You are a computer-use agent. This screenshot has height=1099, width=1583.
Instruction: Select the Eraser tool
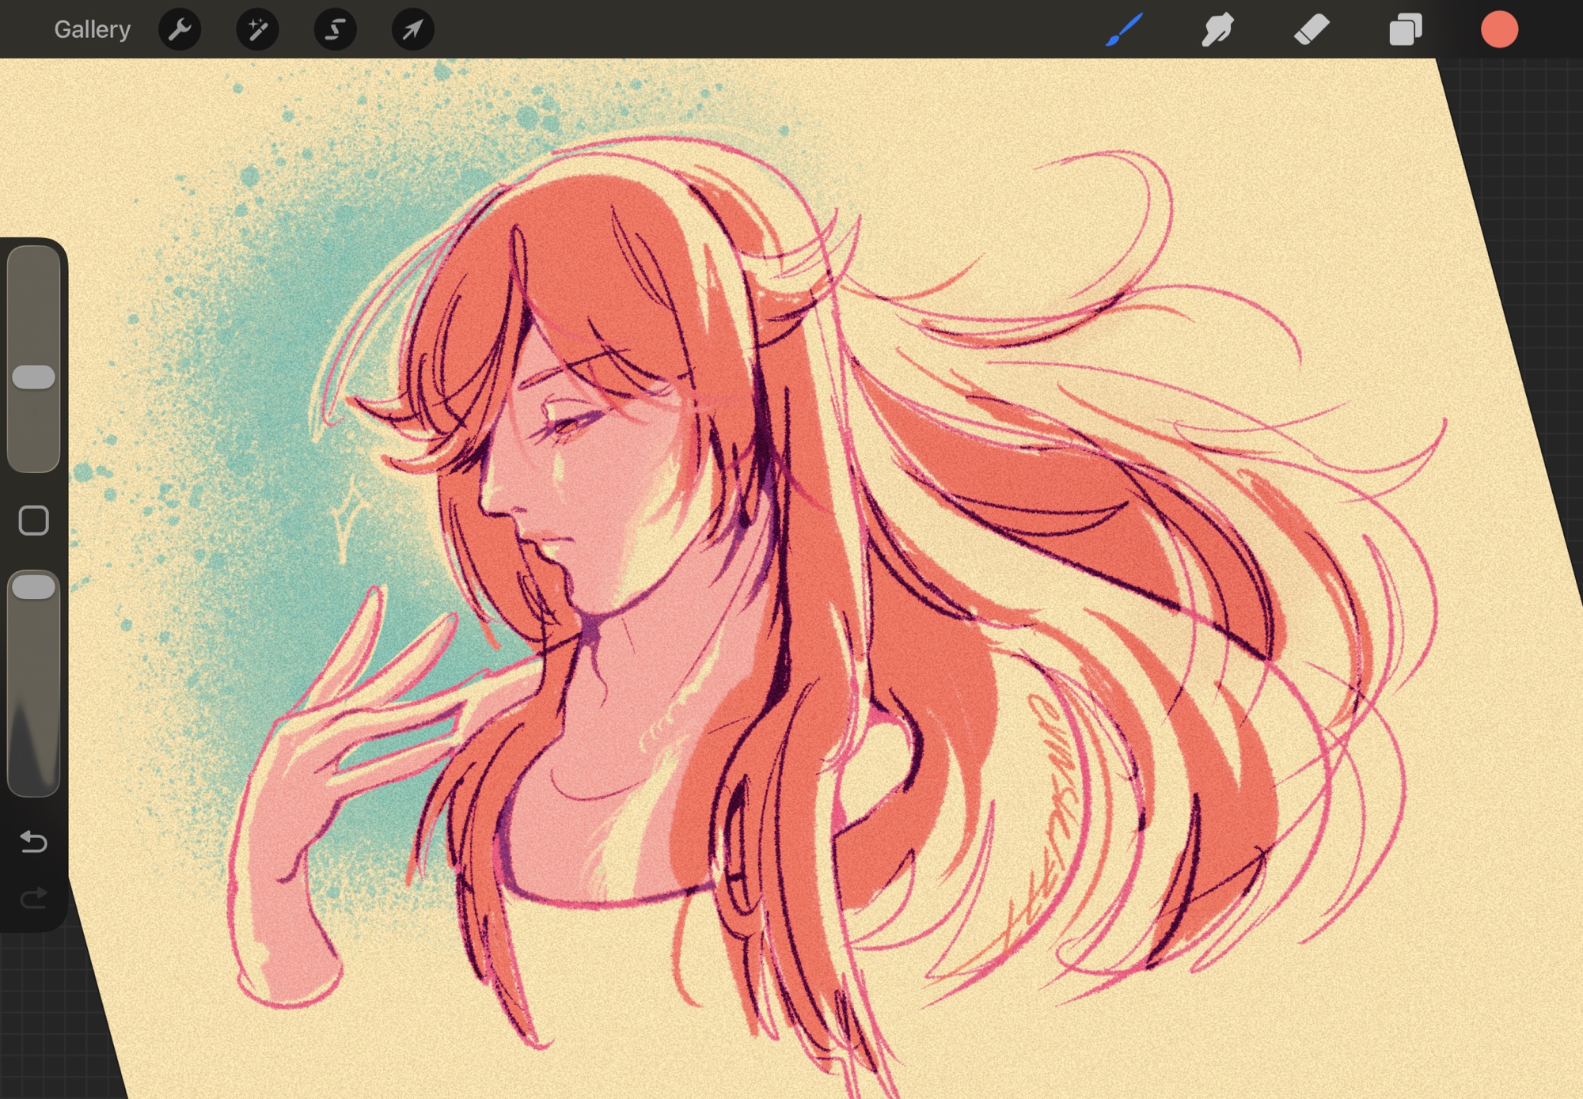tap(1312, 30)
